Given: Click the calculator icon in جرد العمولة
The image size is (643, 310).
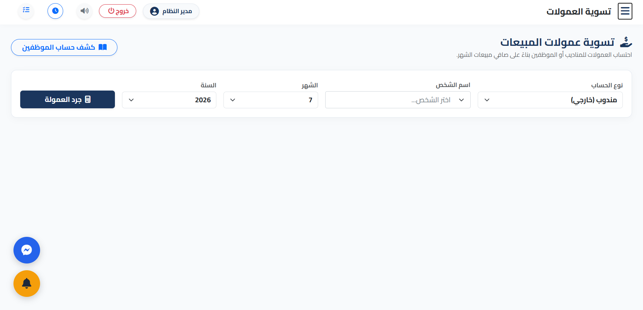Looking at the screenshot, I should click(x=88, y=99).
